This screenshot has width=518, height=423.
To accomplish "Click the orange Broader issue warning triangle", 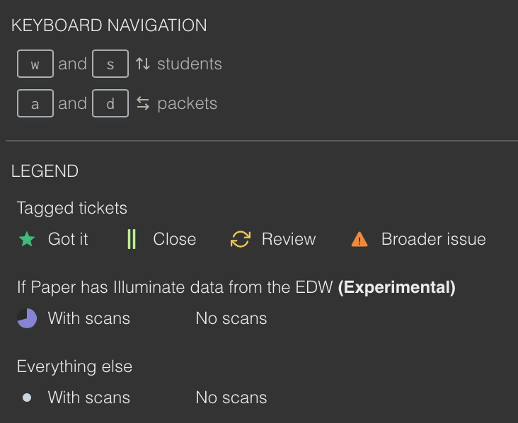I will [359, 239].
